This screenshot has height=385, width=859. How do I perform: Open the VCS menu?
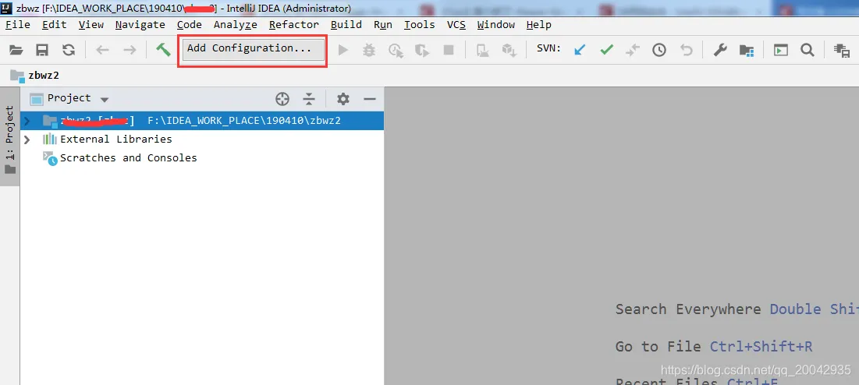pyautogui.click(x=456, y=25)
